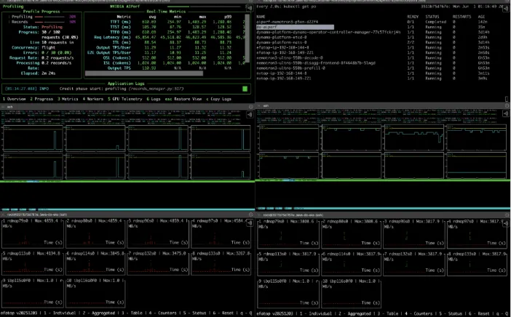Select Aggregated view in left efatop
Image resolution: width=511 pixels, height=317 pixels.
[x=99, y=313]
